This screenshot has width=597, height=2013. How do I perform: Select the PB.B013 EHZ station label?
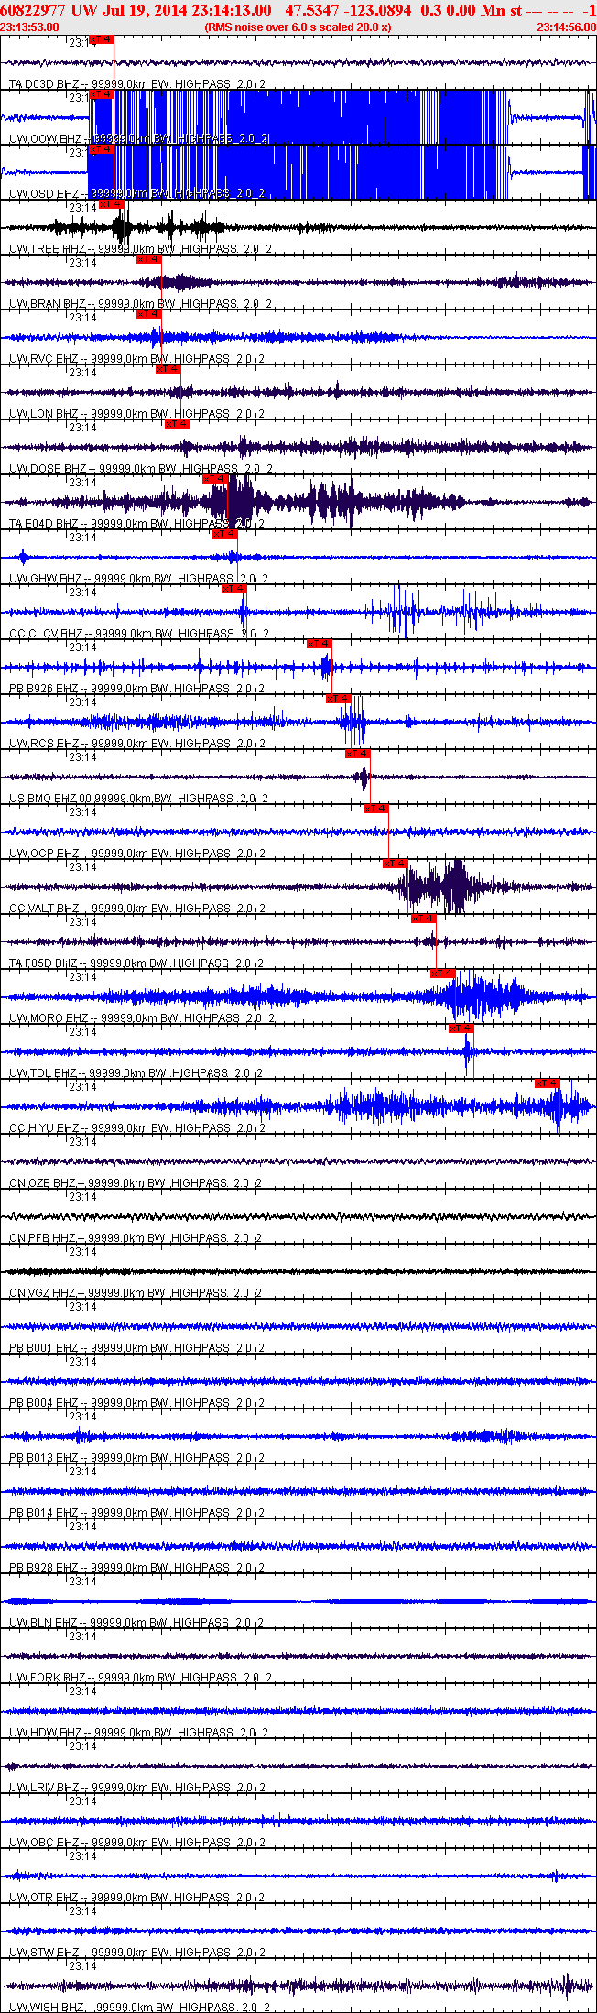(x=44, y=1458)
